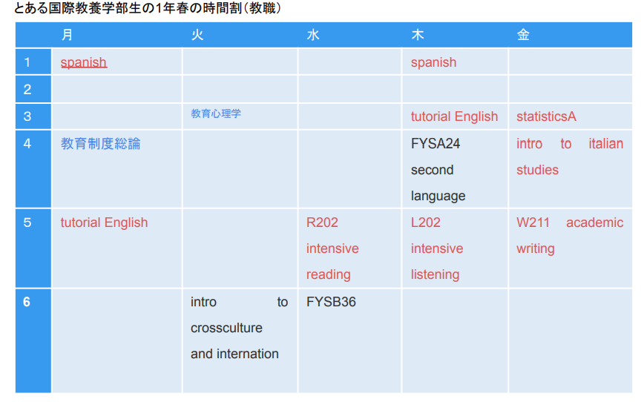Select intro to italian studies cell
Viewport: 644px width, 402px height.
click(x=571, y=169)
